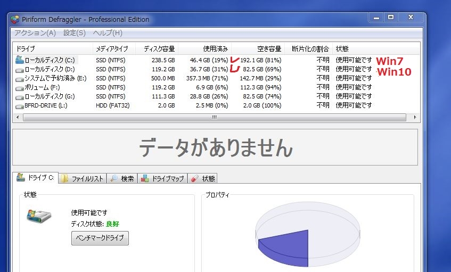
Task: Click the horizontal scrollbar thumb in drive list
Action: pyautogui.click(x=215, y=117)
